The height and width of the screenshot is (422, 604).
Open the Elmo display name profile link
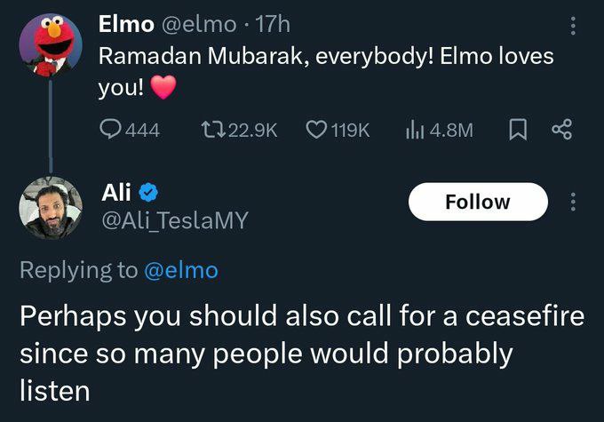point(127,24)
